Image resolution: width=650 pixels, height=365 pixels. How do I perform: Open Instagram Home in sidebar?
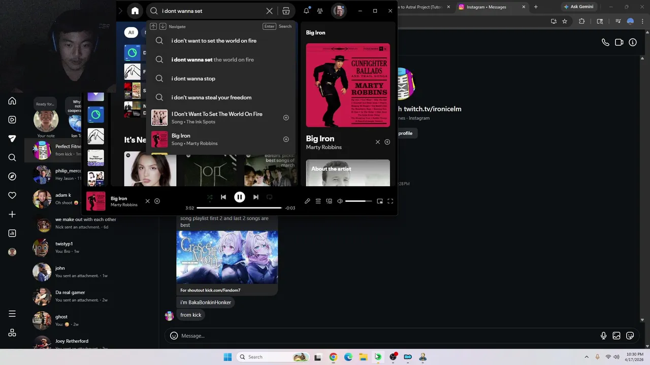[12, 101]
